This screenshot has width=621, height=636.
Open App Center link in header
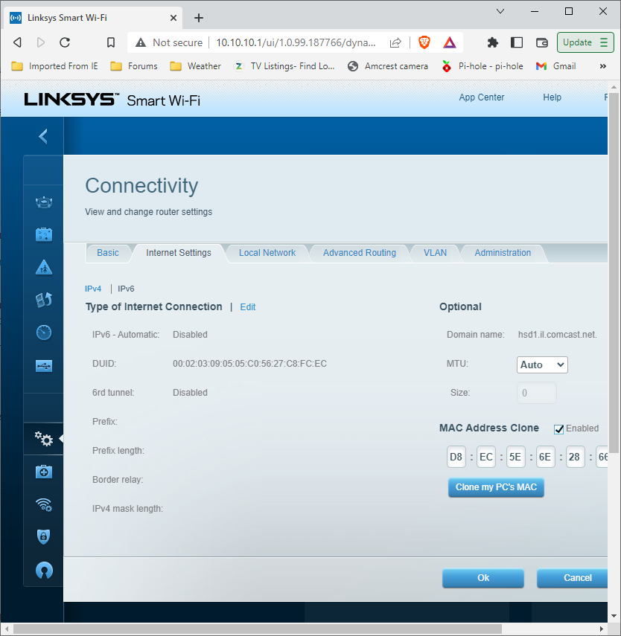click(x=481, y=97)
